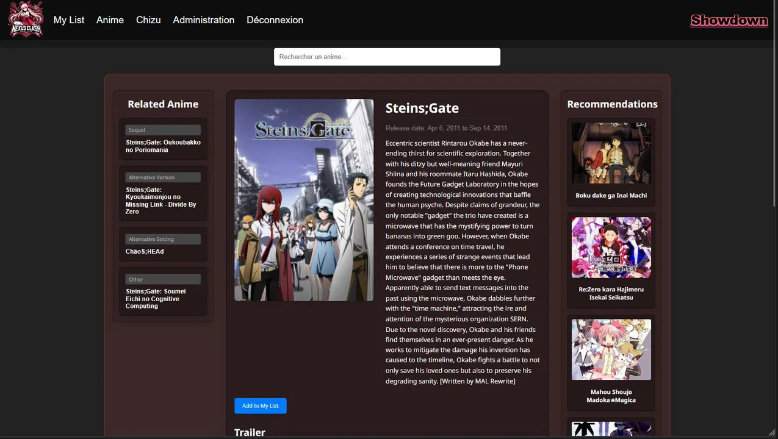778x439 pixels.
Task: Go to the Chizu page
Action: coord(148,20)
